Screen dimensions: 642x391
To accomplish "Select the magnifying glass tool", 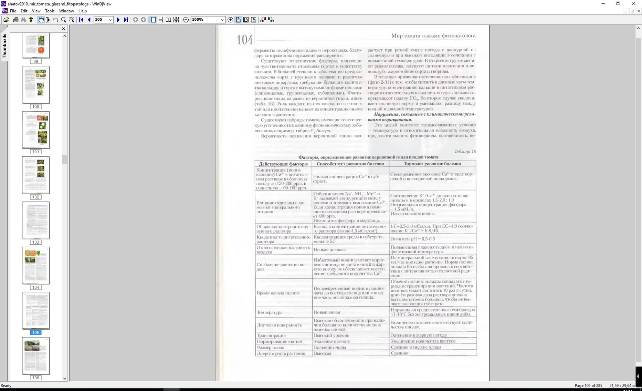I will (x=64, y=20).
